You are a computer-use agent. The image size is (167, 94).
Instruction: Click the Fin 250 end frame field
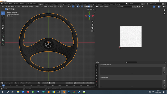tap(90, 83)
